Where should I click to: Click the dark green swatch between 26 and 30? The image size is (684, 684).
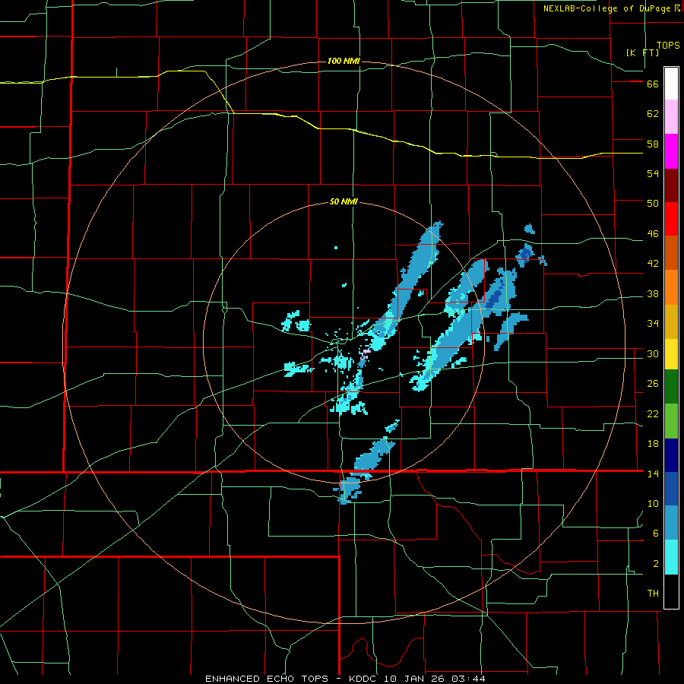(x=671, y=387)
